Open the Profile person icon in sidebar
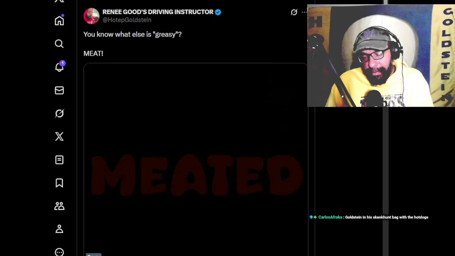455x256 pixels. coord(59,229)
